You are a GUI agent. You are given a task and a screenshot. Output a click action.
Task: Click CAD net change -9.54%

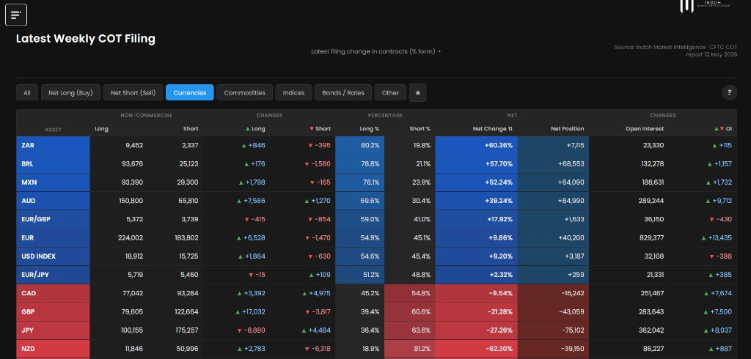(476, 293)
